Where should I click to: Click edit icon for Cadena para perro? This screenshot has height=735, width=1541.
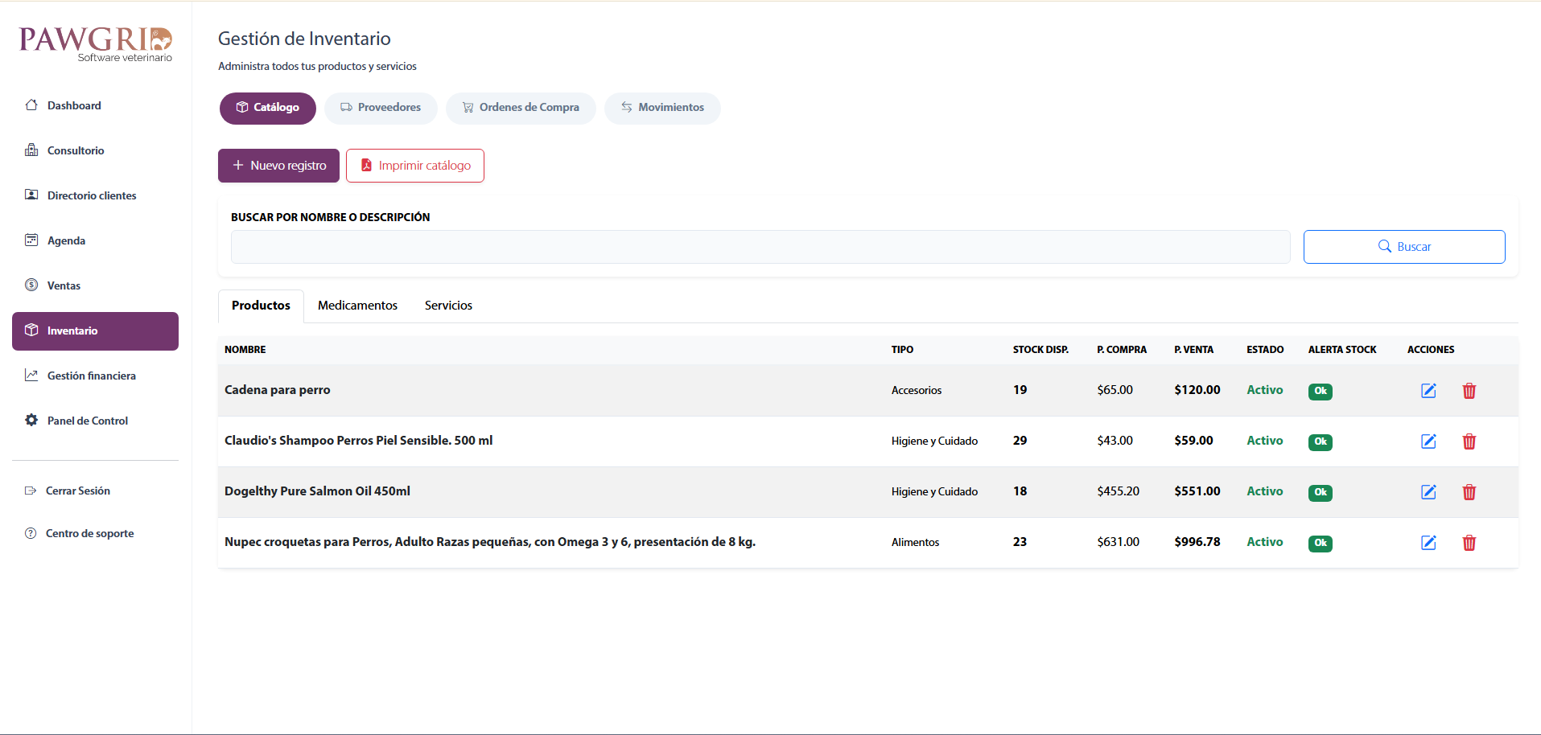[1428, 391]
